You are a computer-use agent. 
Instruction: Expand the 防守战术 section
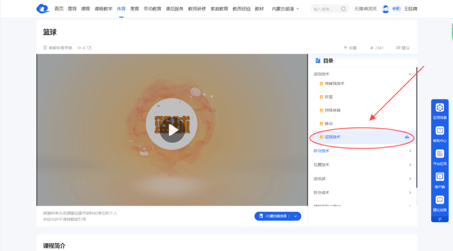[410, 192]
